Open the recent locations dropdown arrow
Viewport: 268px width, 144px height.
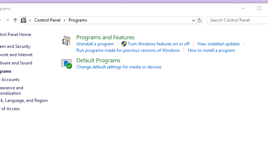[x=8, y=20]
